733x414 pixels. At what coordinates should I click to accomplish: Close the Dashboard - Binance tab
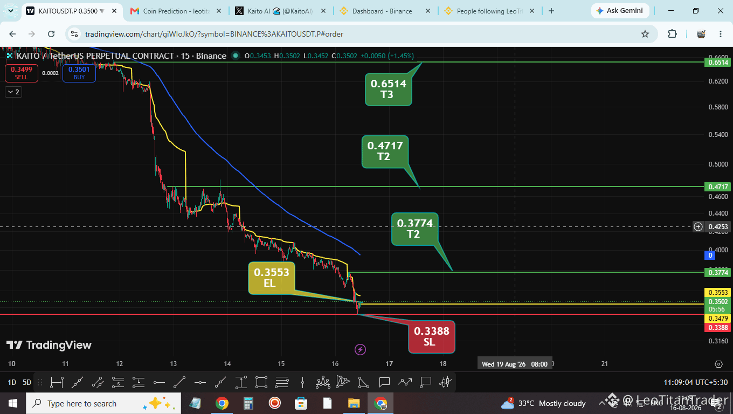click(x=427, y=11)
